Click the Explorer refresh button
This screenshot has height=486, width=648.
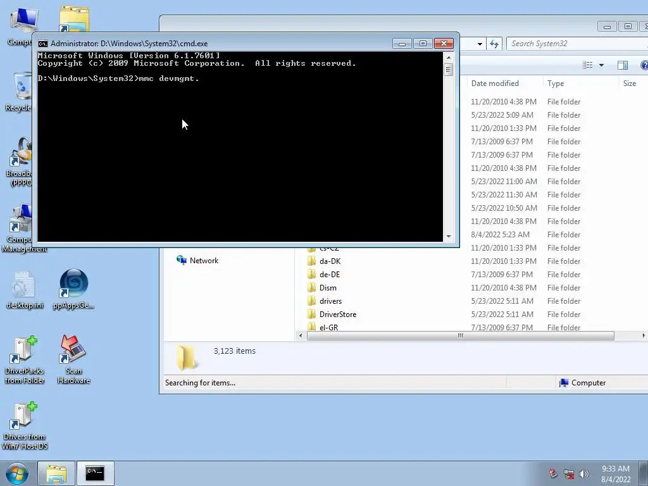pyautogui.click(x=494, y=44)
